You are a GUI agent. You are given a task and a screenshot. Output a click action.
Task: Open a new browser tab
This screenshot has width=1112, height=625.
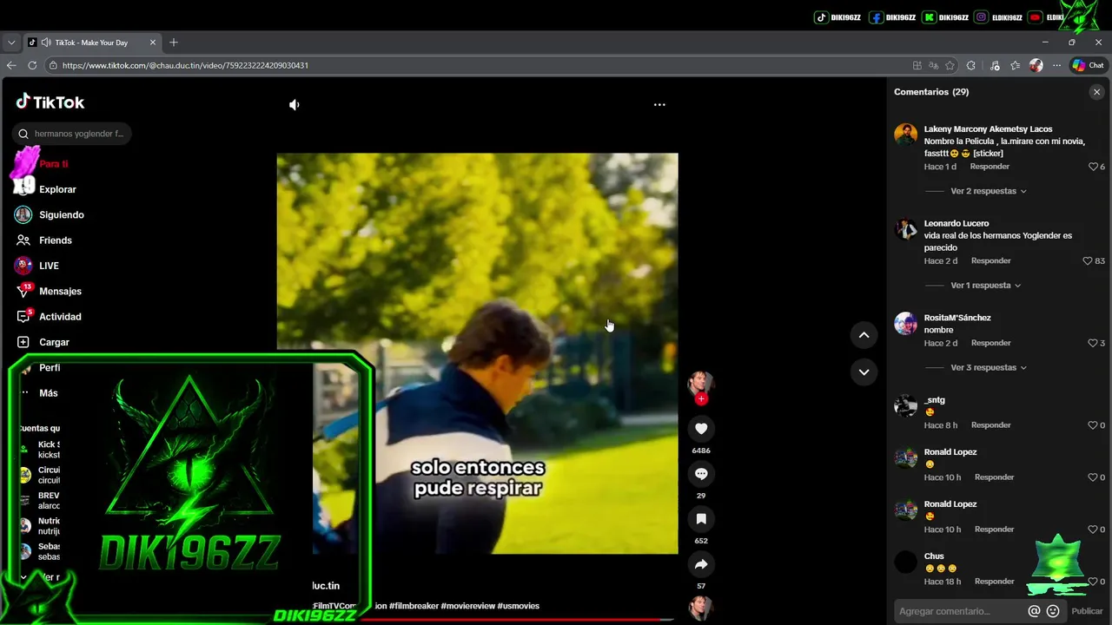174,43
